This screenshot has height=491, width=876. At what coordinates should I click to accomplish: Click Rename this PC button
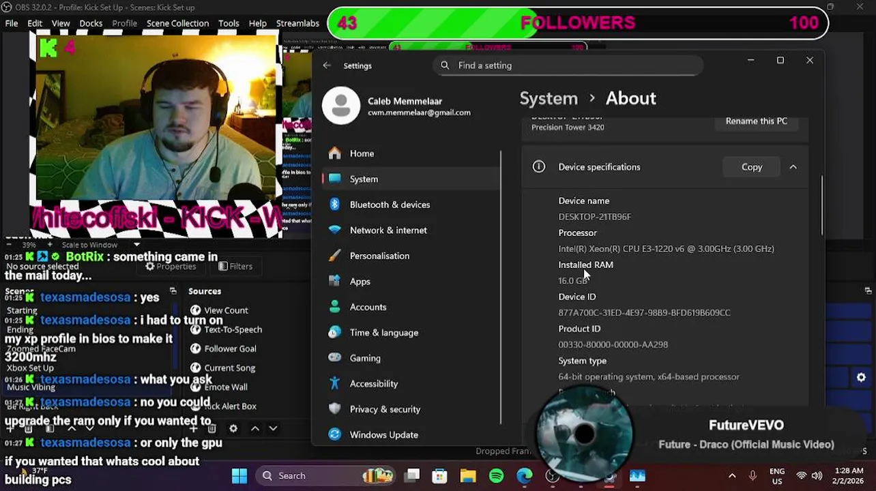[x=756, y=121]
